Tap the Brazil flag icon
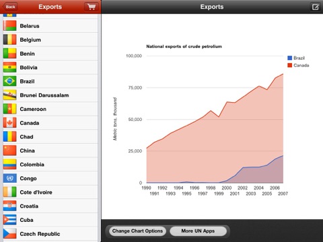The height and width of the screenshot is (242, 323). coord(9,81)
